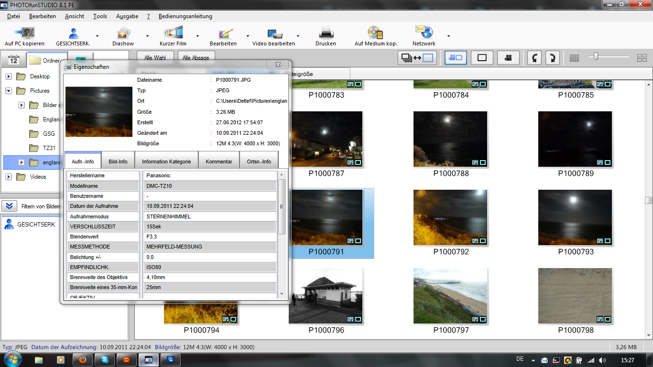Click the thumbnail size slider handle

pyautogui.click(x=596, y=57)
